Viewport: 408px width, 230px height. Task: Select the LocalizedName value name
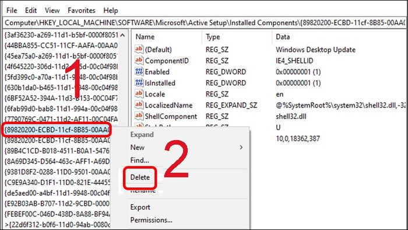pyautogui.click(x=168, y=105)
